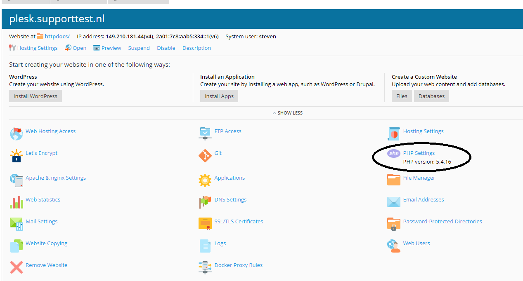The width and height of the screenshot is (523, 281).
Task: Open the File Manager link
Action: tap(419, 178)
